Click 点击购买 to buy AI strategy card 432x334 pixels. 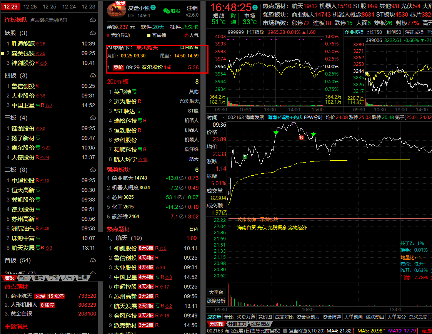pos(147,47)
